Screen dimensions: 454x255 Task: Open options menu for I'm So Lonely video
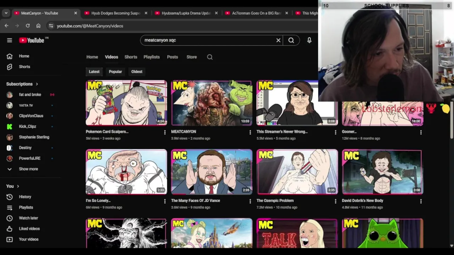(x=165, y=201)
